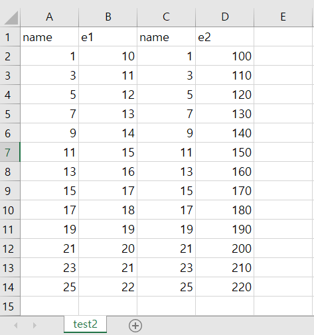Viewport: 314px width, 335px height.
Task: Go to previous sheet arrow
Action: (x=15, y=325)
